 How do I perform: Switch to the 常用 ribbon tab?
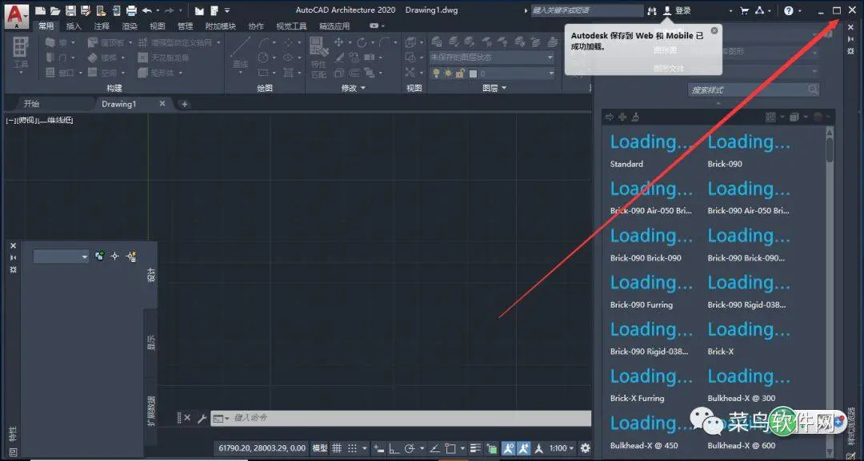(46, 26)
